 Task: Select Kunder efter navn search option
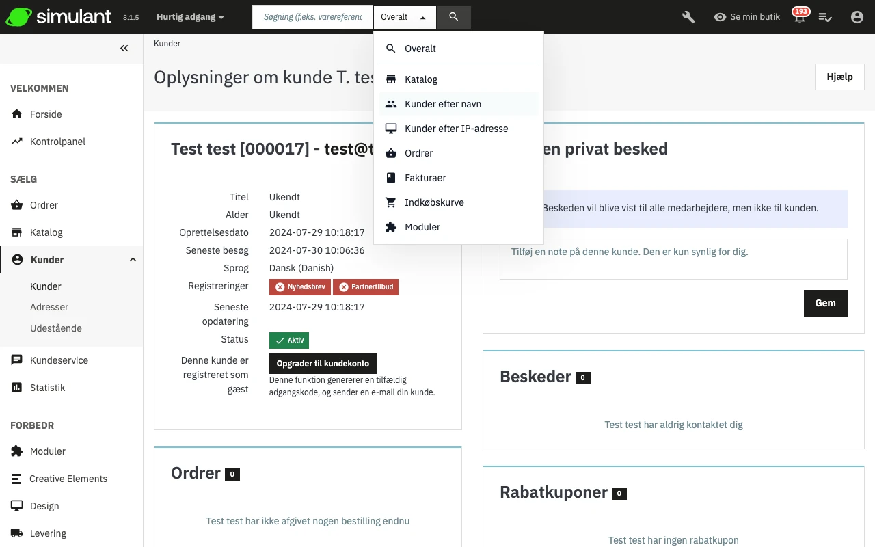pos(443,104)
